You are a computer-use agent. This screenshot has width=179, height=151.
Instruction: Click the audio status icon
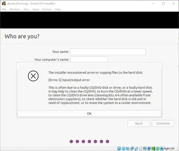coord(128,148)
